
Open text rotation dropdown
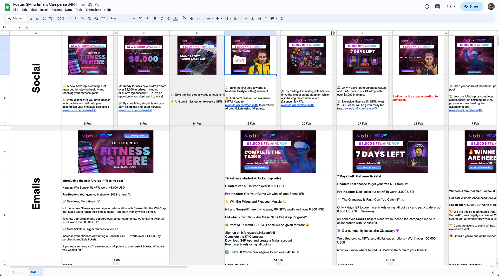pyautogui.click(x=237, y=18)
